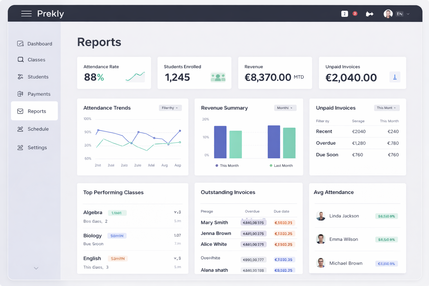The image size is (429, 286).
Task: Click the Students Enrolled people icon
Action: tap(218, 77)
